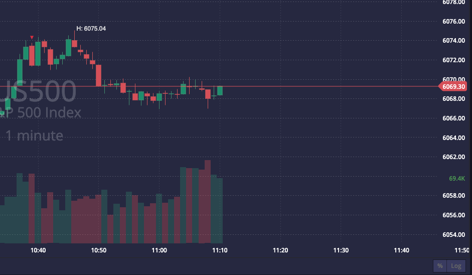The height and width of the screenshot is (275, 472).
Task: Select the 11:00 time axis label
Action: pos(159,250)
